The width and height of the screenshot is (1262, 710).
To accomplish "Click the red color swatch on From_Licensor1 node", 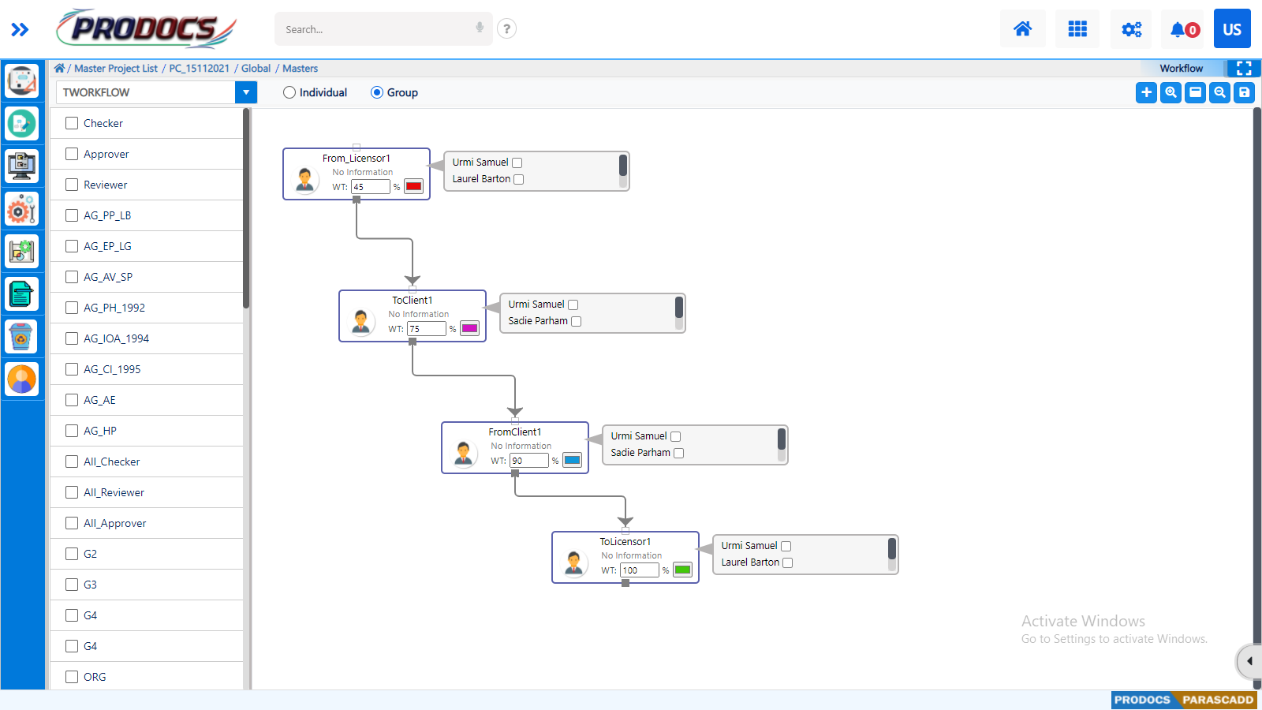I will click(413, 186).
